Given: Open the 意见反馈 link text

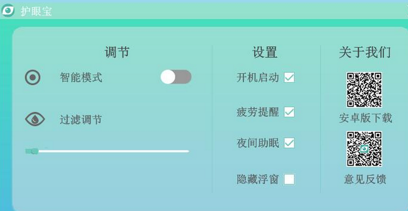Looking at the screenshot, I should tap(365, 179).
